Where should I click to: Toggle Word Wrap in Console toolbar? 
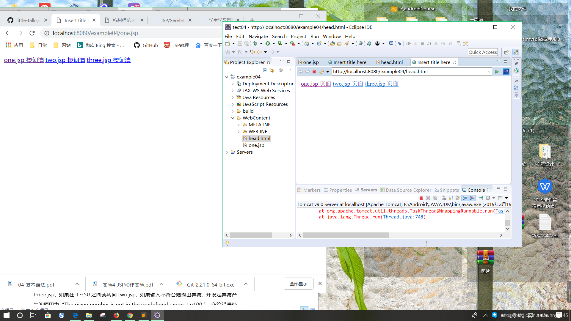458,198
